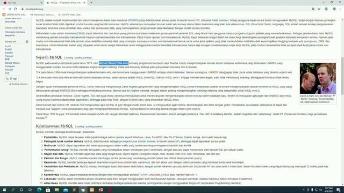Click the id.wikipedia.org address bar
The height and width of the screenshot is (193, 344).
pyautogui.click(x=164, y=9)
